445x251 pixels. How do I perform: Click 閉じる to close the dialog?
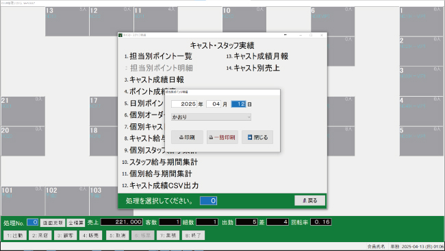point(257,137)
